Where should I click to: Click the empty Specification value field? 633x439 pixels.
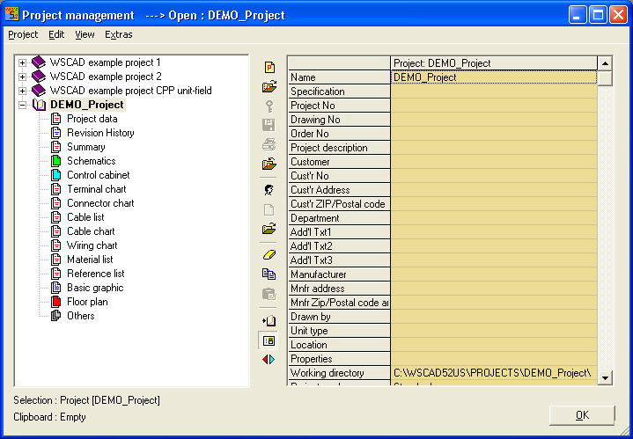point(494,91)
